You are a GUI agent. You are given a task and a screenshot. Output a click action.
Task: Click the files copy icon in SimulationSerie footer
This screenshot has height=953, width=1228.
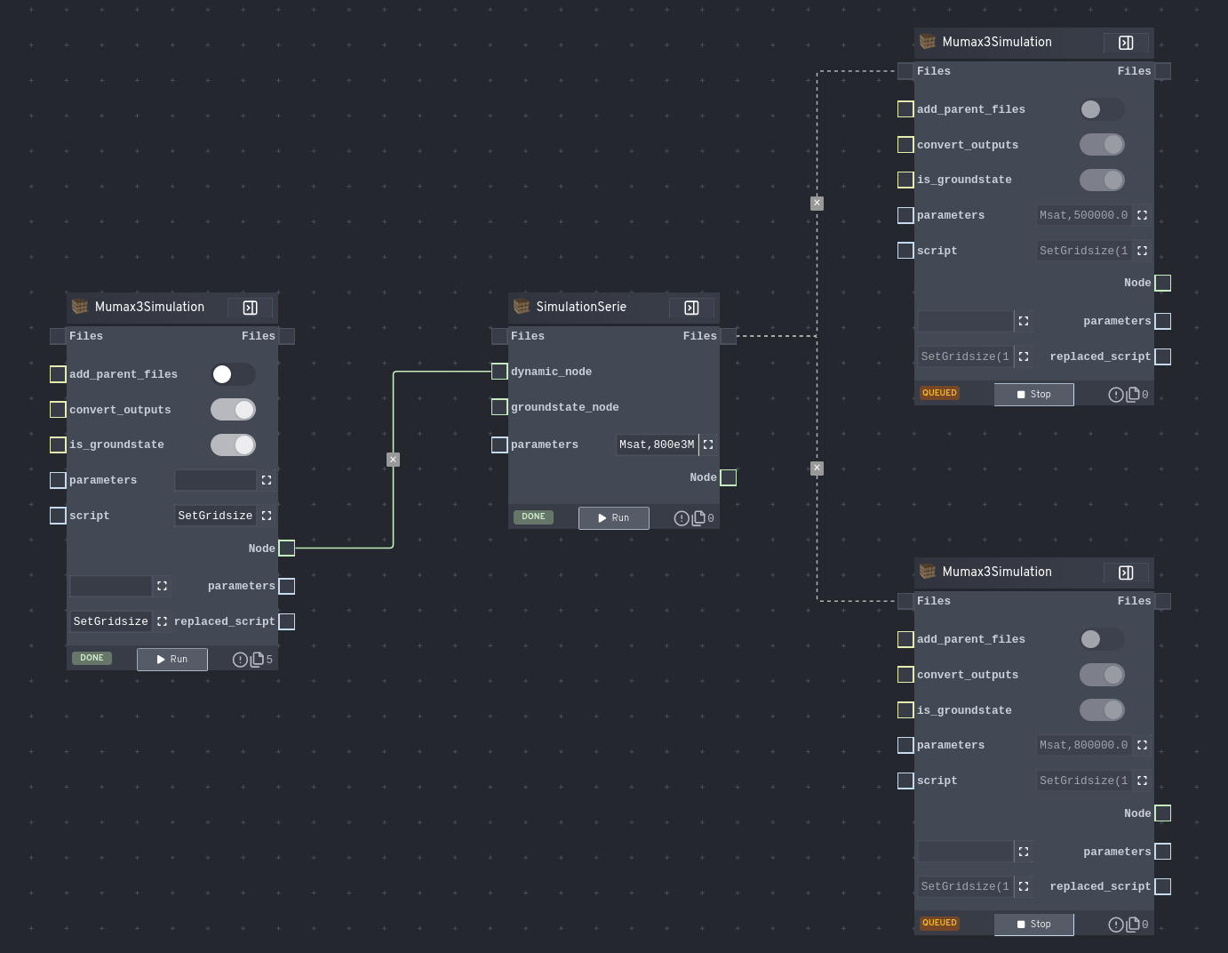[x=698, y=518]
